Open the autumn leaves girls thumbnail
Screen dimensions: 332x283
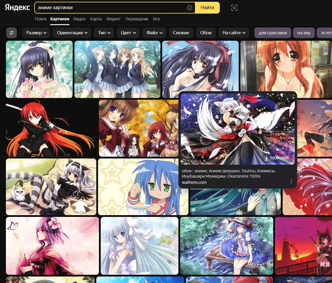coord(139,128)
